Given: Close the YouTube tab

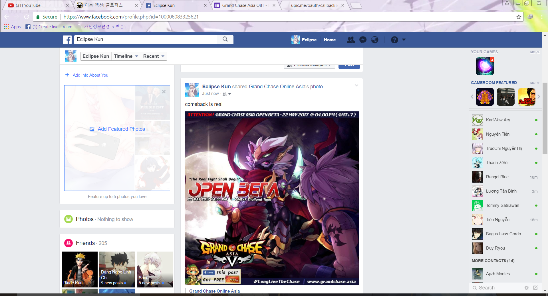Looking at the screenshot, I should (x=67, y=5).
